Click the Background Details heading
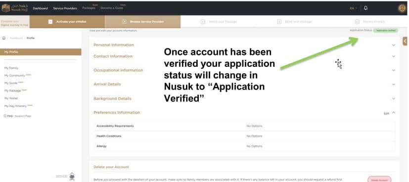 pos(112,98)
